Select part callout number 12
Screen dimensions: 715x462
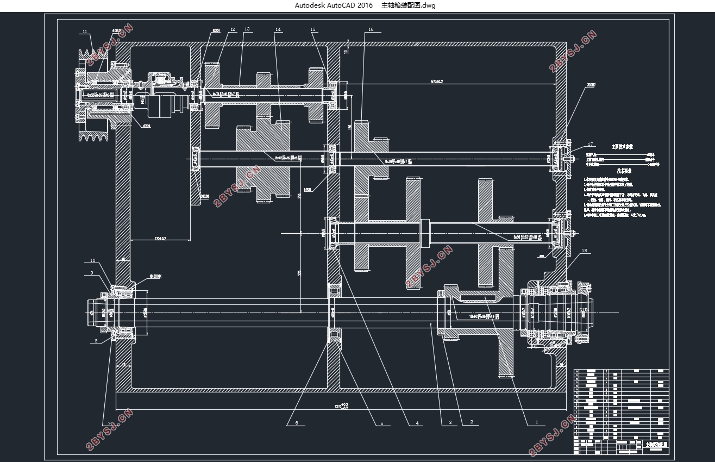point(232,29)
